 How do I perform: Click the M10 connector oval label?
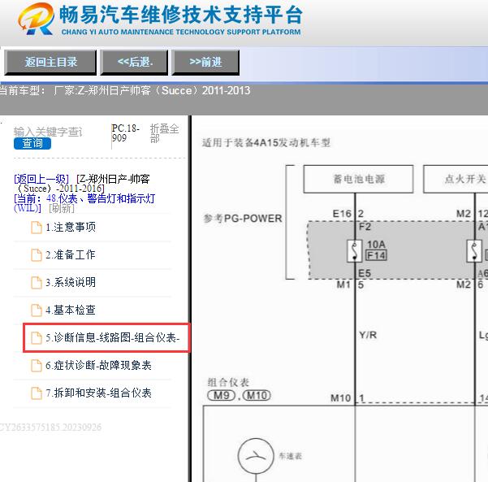(x=257, y=395)
